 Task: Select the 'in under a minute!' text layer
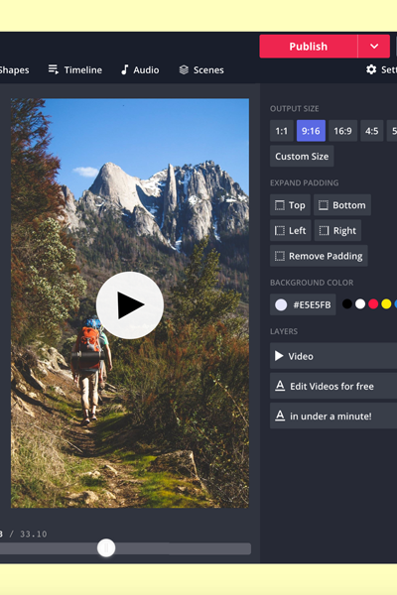click(x=333, y=416)
